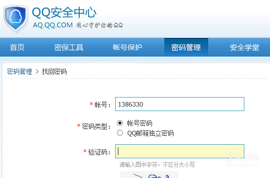Open the 首页 navigation tab
This screenshot has height=178, width=270.
pyautogui.click(x=17, y=48)
